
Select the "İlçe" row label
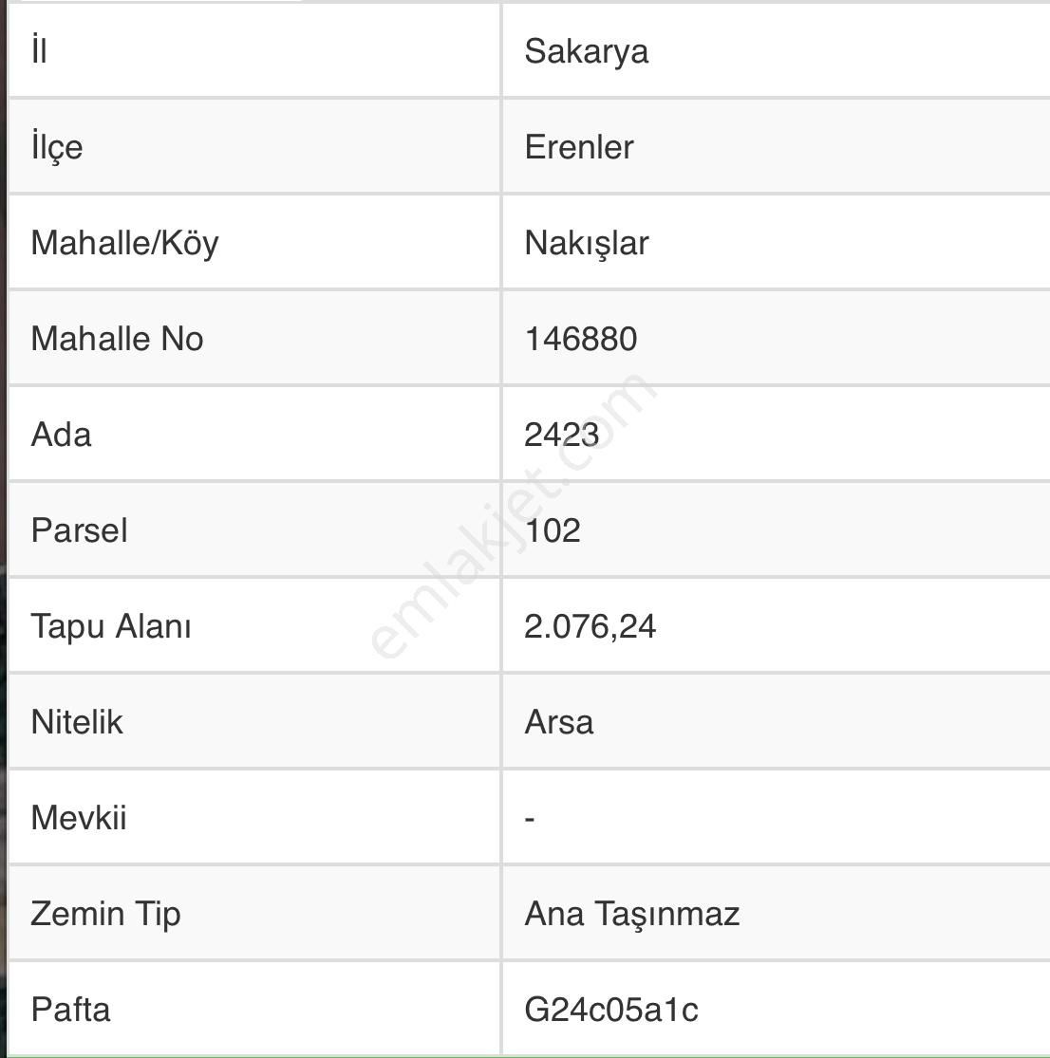(57, 147)
